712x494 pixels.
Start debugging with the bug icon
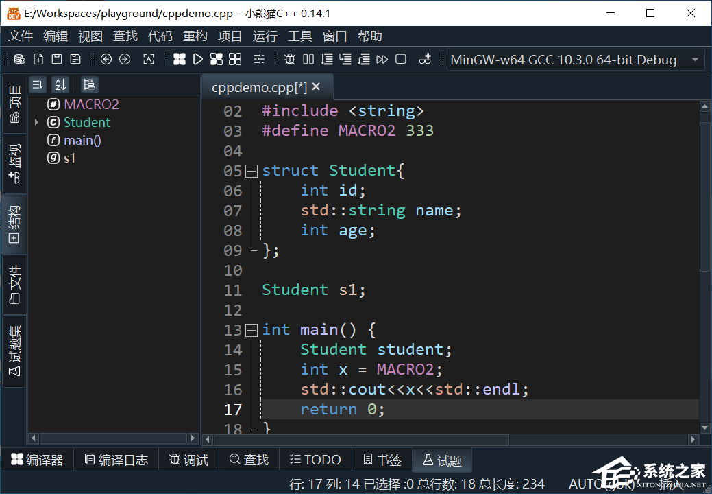290,59
